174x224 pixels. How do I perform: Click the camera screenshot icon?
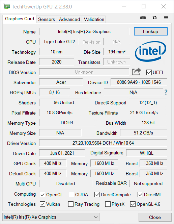pos(143,18)
